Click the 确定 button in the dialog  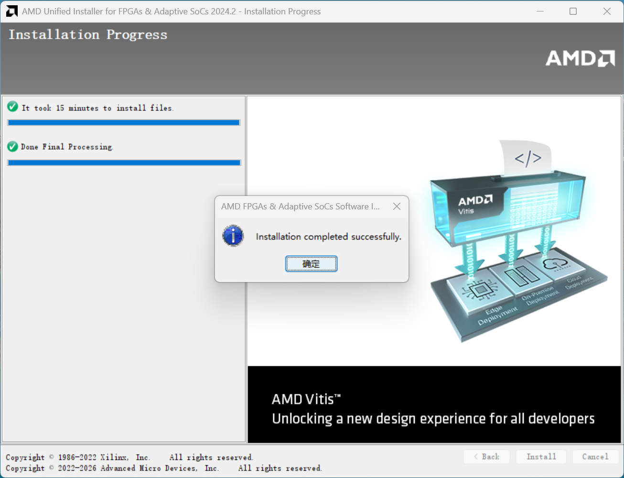pyautogui.click(x=311, y=264)
